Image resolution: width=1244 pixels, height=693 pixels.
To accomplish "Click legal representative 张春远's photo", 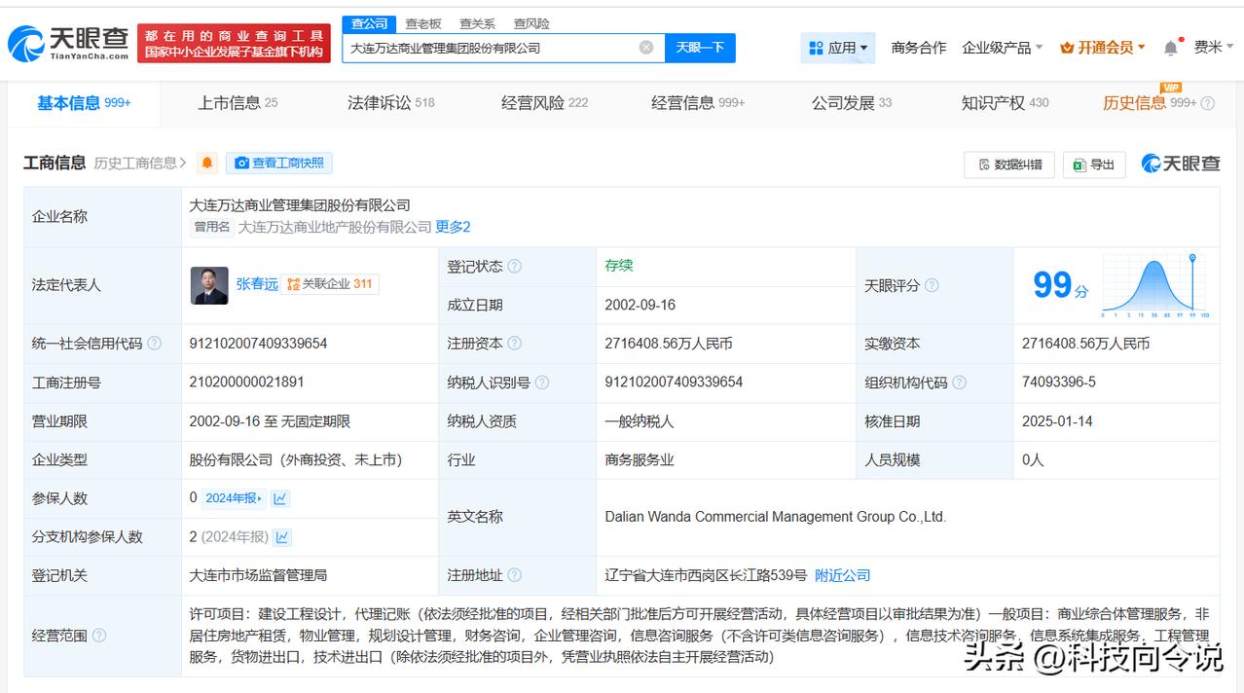I will click(x=209, y=285).
